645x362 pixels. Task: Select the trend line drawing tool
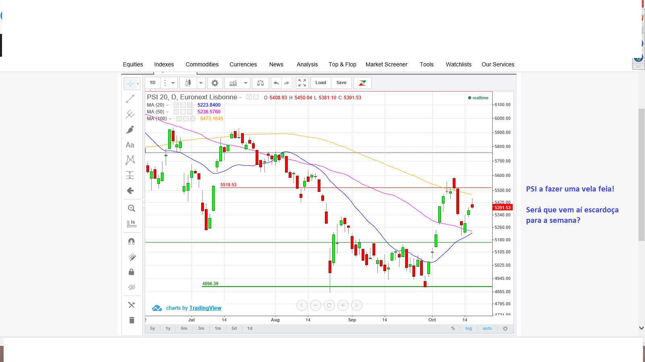(x=130, y=99)
